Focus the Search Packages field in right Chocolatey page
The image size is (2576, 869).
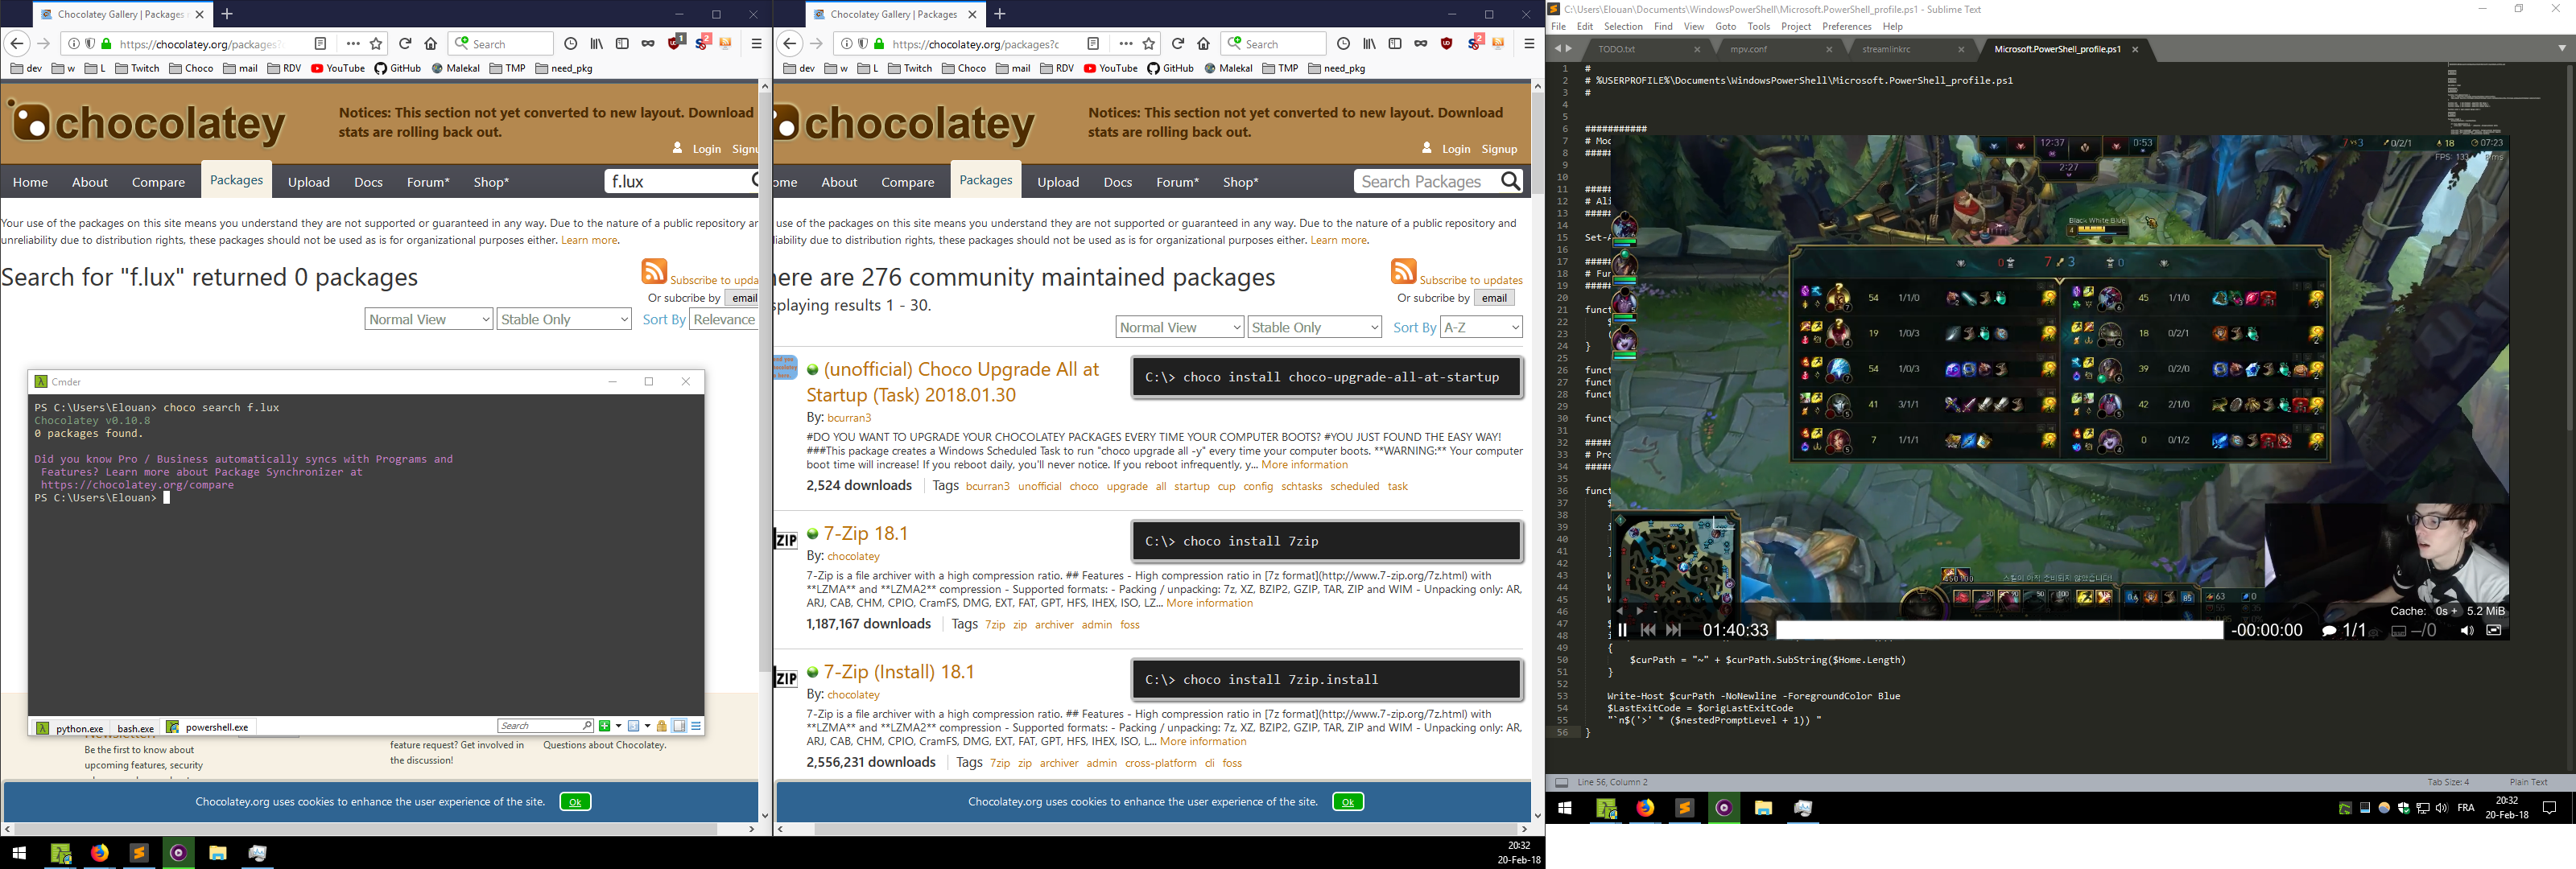click(1427, 181)
